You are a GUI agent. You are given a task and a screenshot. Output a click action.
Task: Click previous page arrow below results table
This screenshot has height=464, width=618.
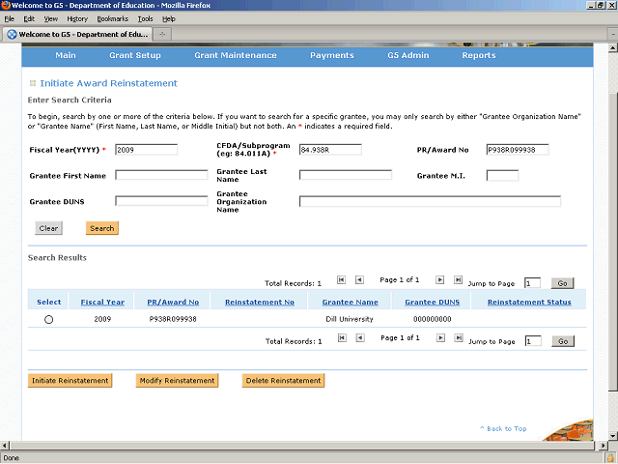(359, 338)
